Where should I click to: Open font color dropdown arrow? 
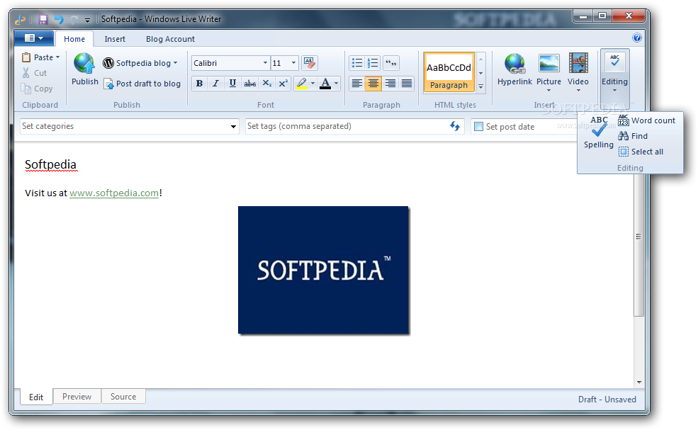(336, 84)
